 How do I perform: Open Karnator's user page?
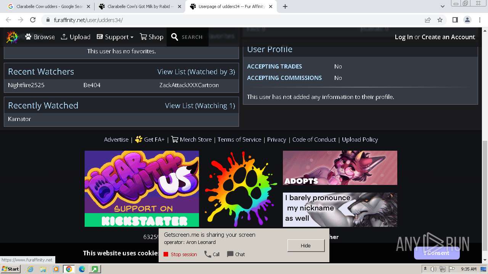tap(19, 119)
